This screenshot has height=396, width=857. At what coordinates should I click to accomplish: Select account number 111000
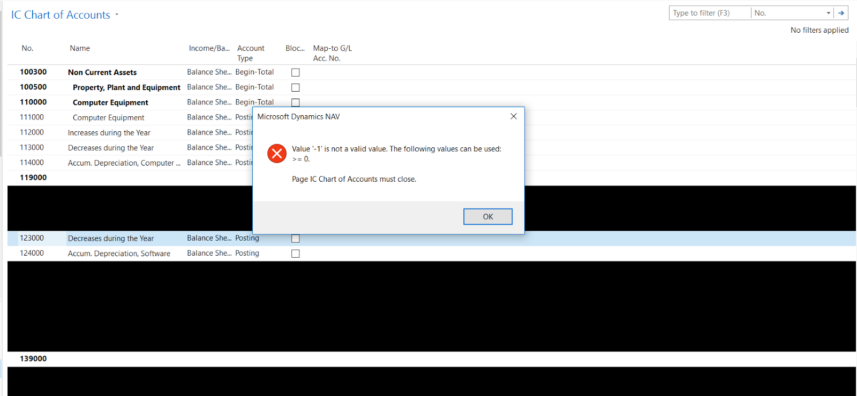(32, 117)
